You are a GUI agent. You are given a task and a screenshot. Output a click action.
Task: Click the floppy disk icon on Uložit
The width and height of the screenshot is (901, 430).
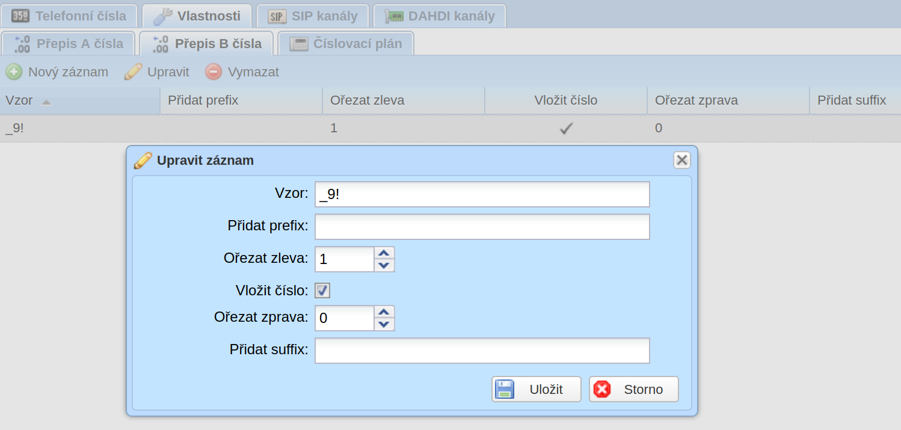click(x=504, y=389)
